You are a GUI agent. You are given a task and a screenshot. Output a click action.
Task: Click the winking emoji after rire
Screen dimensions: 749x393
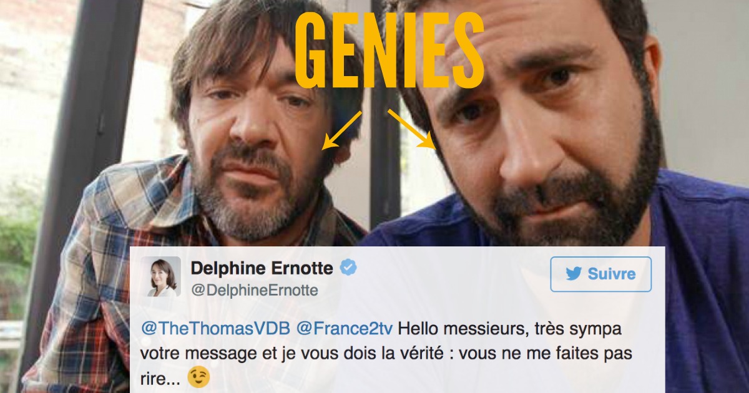coord(203,377)
